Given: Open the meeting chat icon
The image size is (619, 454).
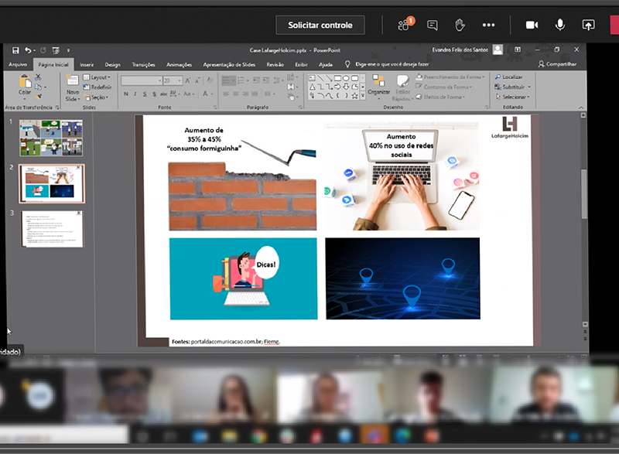Looking at the screenshot, I should point(433,26).
